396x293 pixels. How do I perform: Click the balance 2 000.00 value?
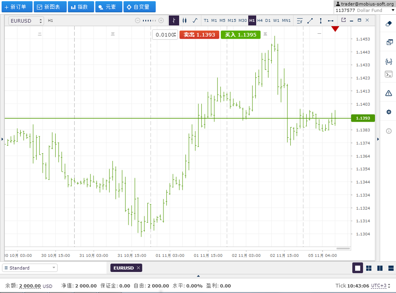click(30, 286)
